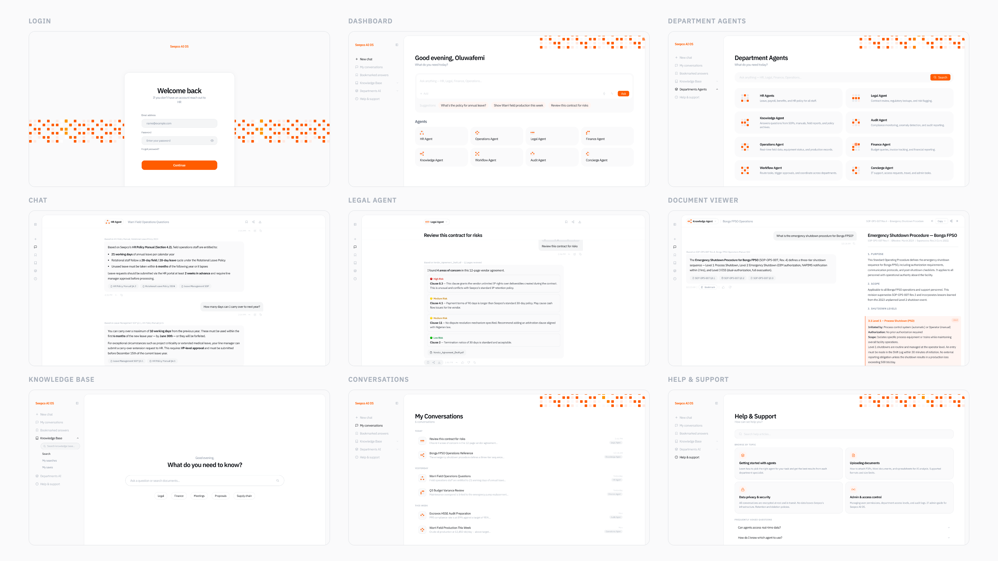Collapse sidebar via toggle on Help & Support screen
This screenshot has height=561, width=998.
point(716,403)
